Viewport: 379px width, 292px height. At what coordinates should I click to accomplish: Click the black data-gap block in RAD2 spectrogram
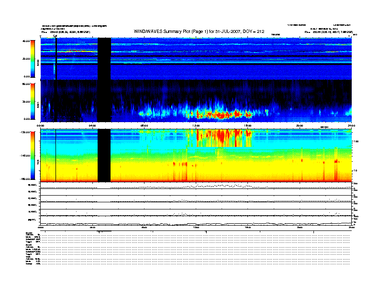coord(104,59)
